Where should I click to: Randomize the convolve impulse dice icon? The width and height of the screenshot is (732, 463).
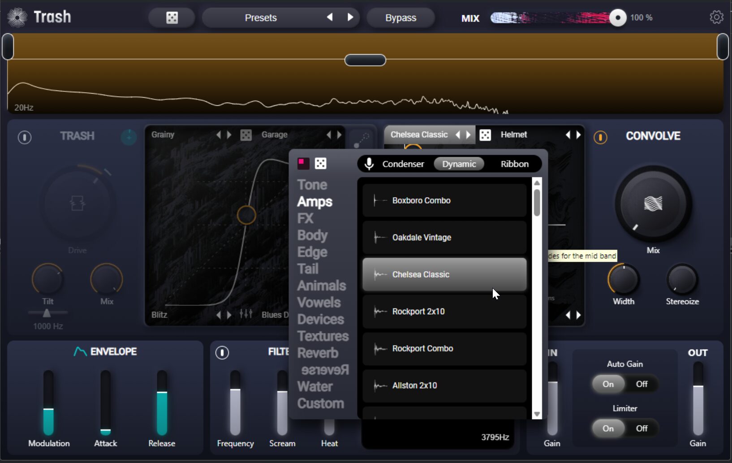point(485,135)
